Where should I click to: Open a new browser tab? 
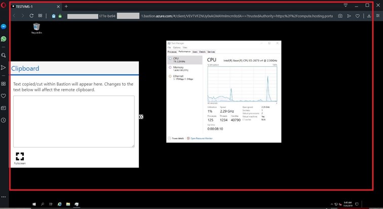66,7
